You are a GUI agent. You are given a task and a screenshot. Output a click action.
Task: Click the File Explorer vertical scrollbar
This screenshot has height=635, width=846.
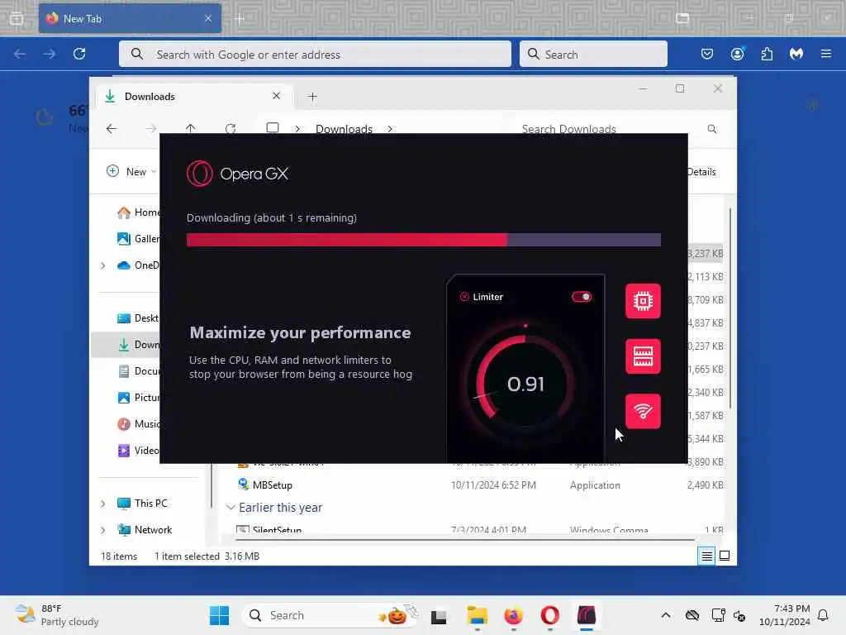pos(730,308)
